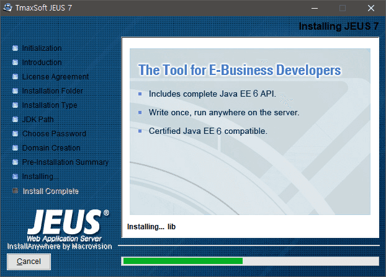Click the JEUS Web Application Server logo
Viewport: 386px width, 277px height.
68,225
